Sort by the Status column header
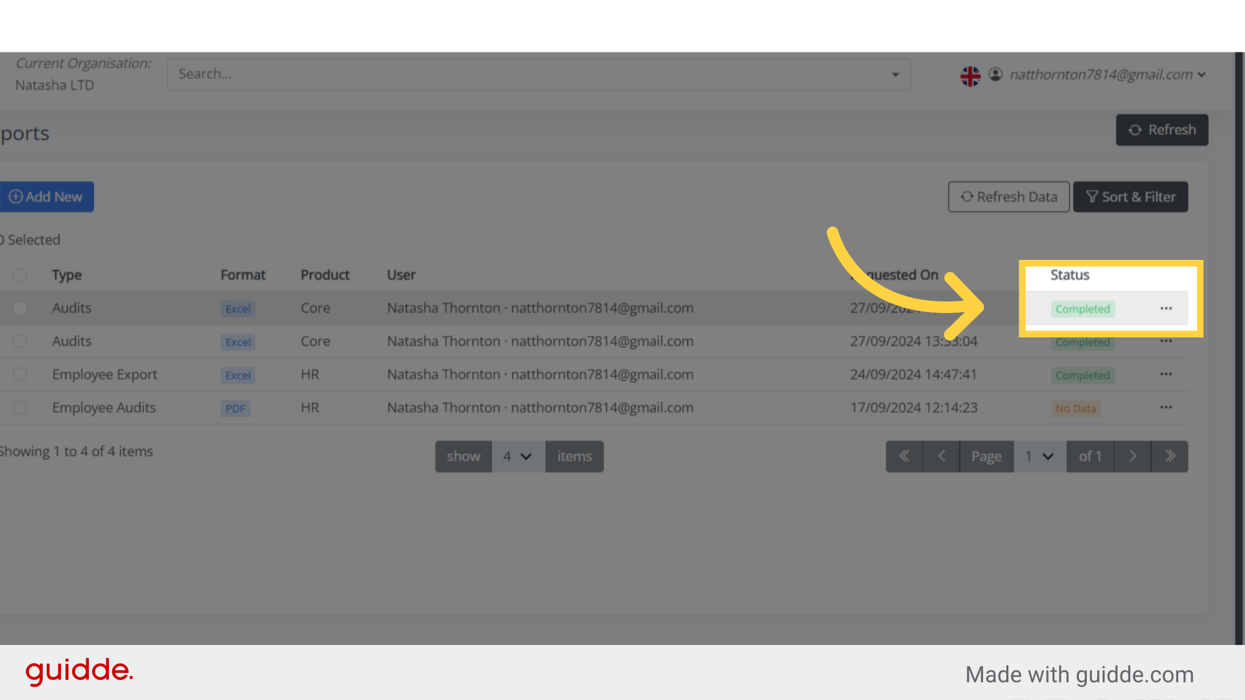The width and height of the screenshot is (1245, 700). (1070, 275)
